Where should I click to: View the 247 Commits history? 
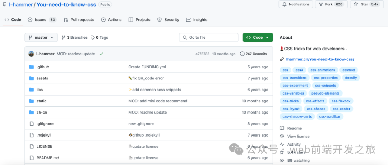pyautogui.click(x=253, y=54)
